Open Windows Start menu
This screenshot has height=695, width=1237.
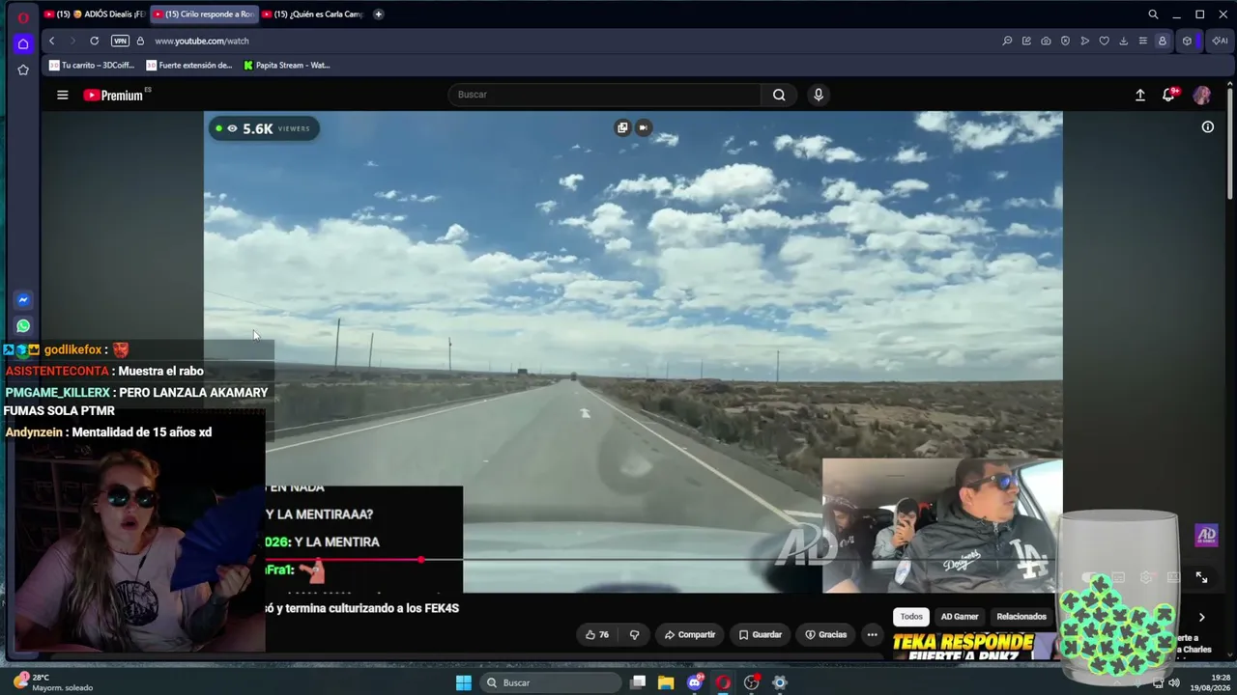click(x=464, y=682)
